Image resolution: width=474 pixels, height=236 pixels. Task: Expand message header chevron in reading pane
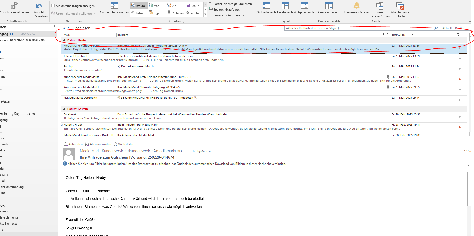click(469, 166)
